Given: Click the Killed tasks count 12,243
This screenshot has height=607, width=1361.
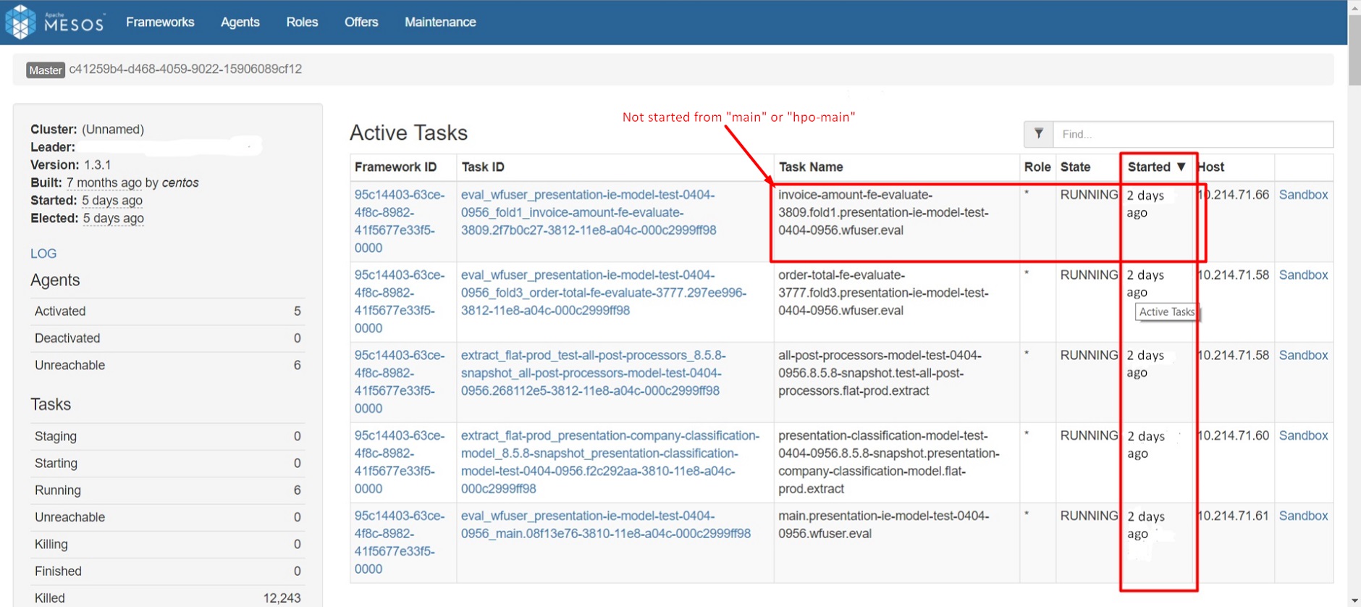Looking at the screenshot, I should coord(282,598).
